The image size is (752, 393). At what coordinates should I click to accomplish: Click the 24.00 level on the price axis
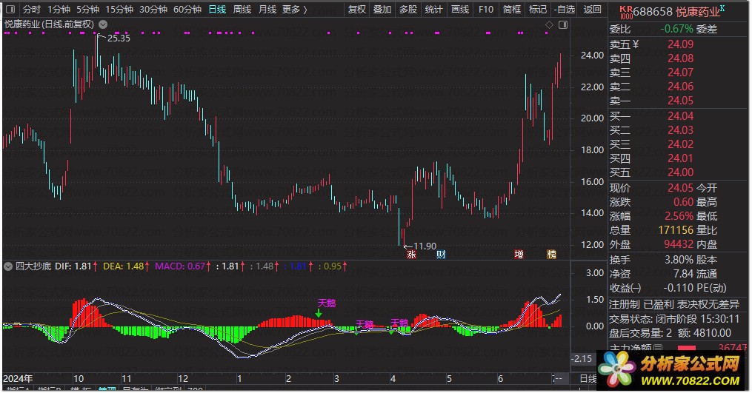(x=592, y=55)
